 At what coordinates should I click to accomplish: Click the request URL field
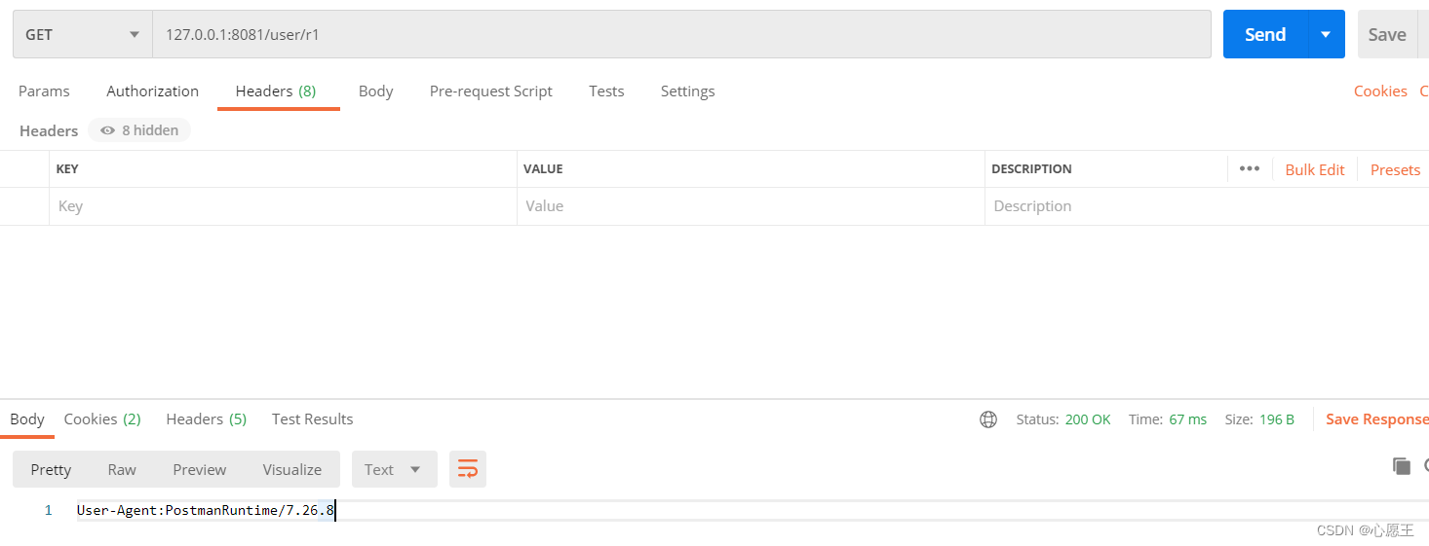click(681, 34)
